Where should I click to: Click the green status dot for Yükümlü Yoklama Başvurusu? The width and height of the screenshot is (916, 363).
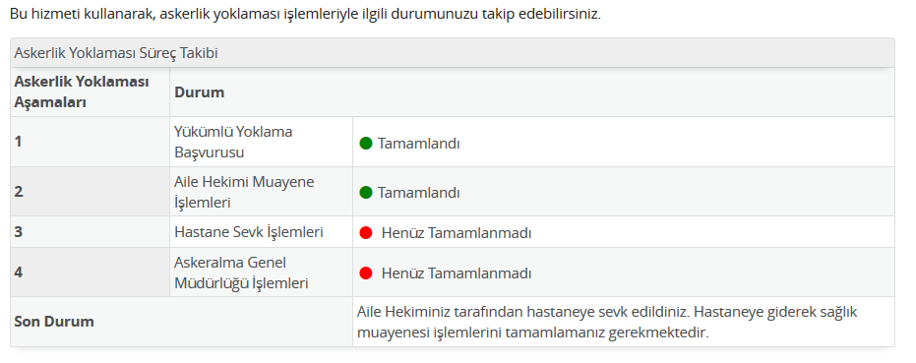click(366, 143)
